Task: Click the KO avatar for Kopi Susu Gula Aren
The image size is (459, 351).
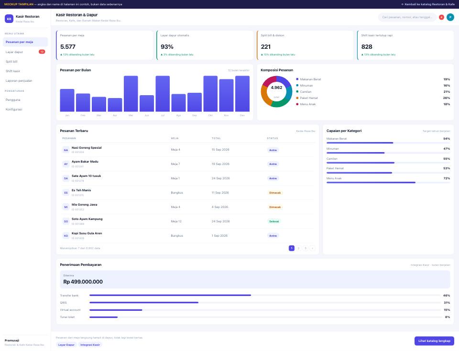Action: tap(66, 236)
